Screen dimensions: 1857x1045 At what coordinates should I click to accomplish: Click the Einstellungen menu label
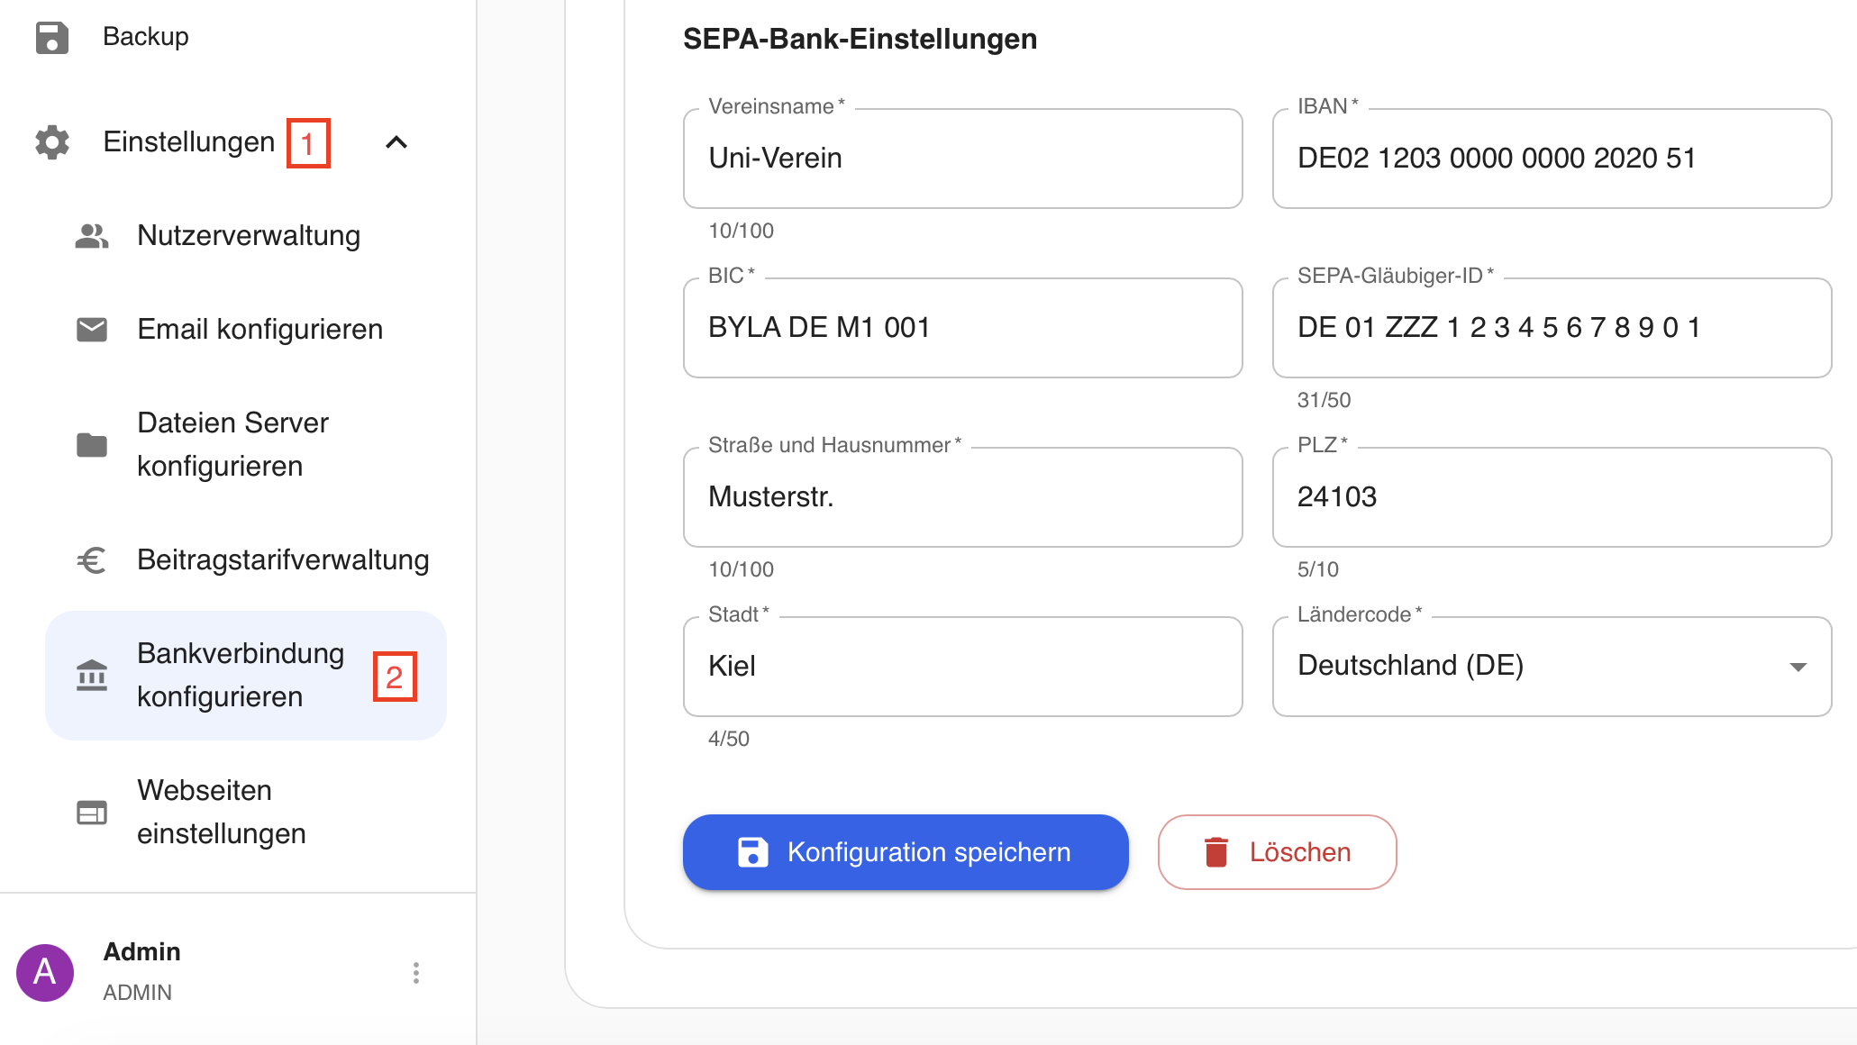189,142
